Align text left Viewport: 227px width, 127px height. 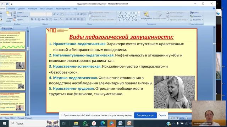click(x=67, y=19)
